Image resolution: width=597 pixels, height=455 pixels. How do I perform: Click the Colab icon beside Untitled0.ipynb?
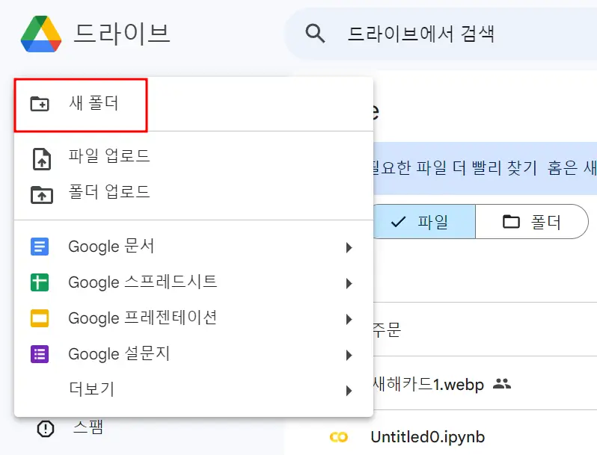[338, 438]
